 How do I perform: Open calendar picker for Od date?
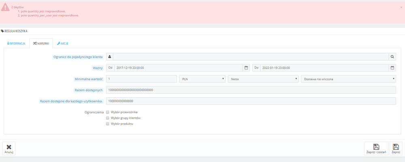point(246,68)
